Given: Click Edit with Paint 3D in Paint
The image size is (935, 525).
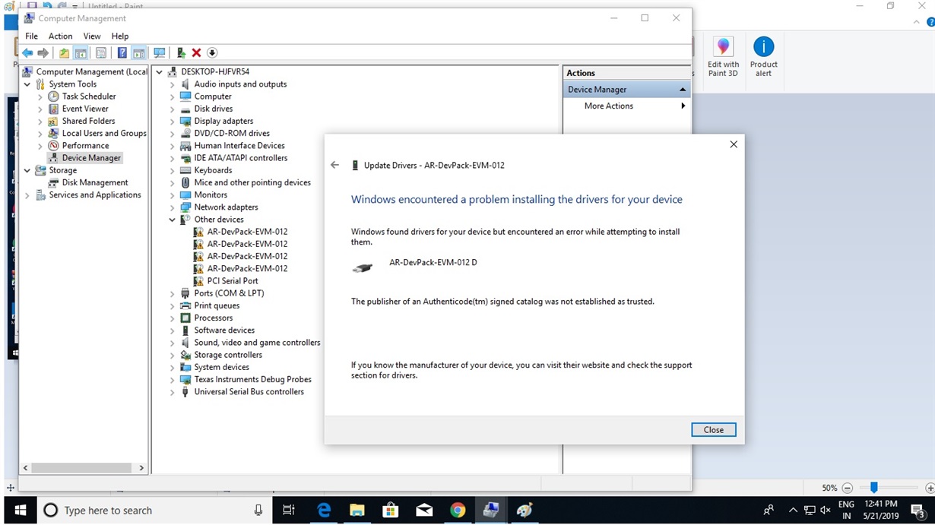Looking at the screenshot, I should (x=723, y=58).
